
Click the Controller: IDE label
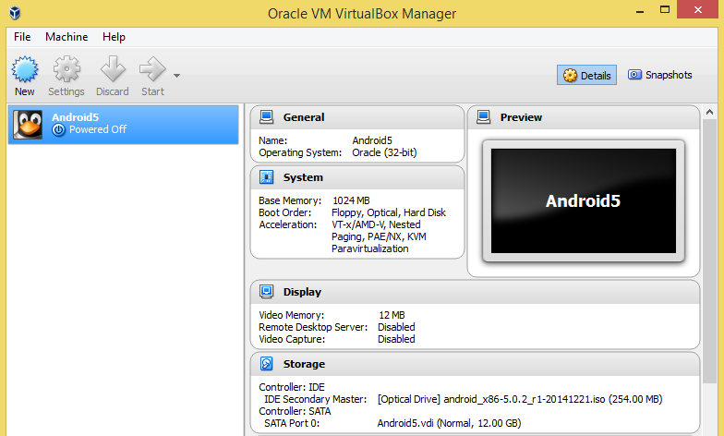pos(292,387)
